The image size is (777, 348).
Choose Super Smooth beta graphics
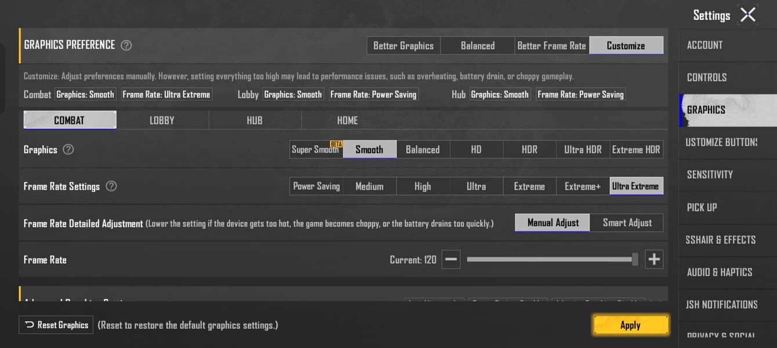point(317,150)
